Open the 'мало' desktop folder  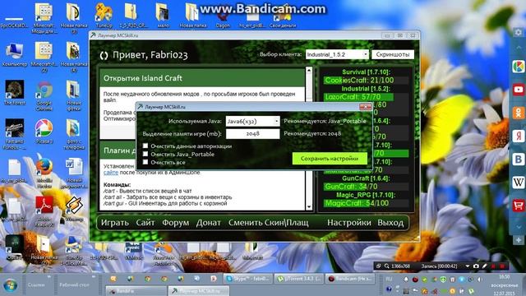point(163,15)
